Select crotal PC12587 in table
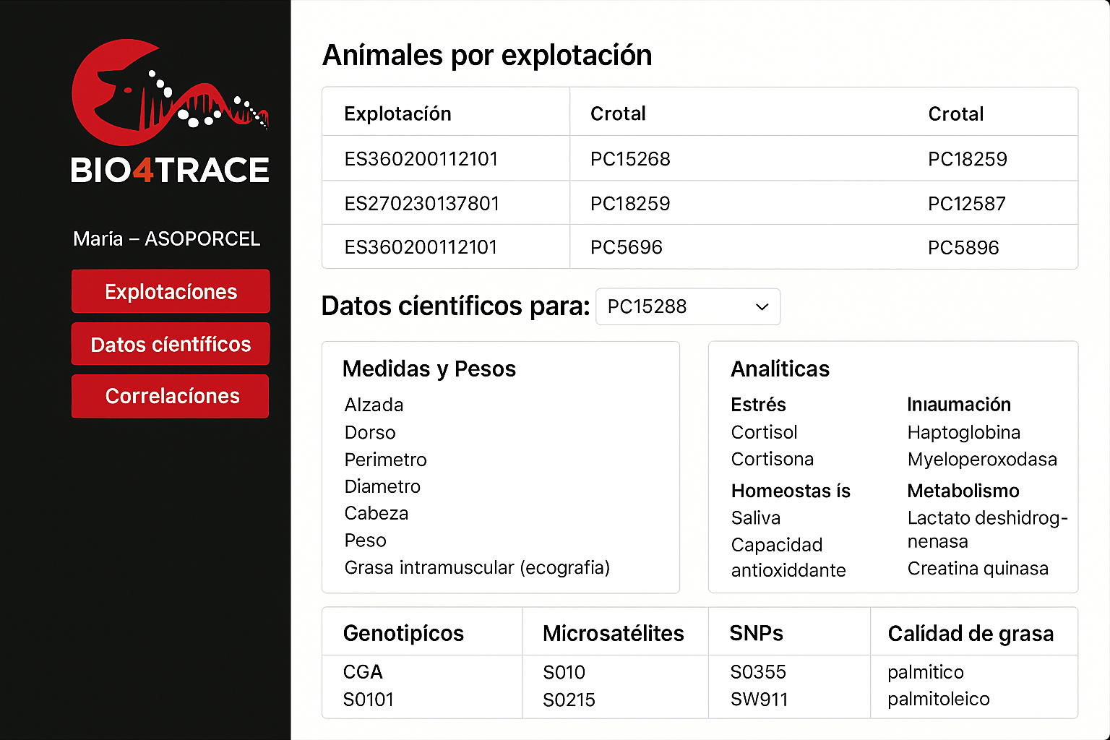The height and width of the screenshot is (740, 1110). click(x=966, y=204)
